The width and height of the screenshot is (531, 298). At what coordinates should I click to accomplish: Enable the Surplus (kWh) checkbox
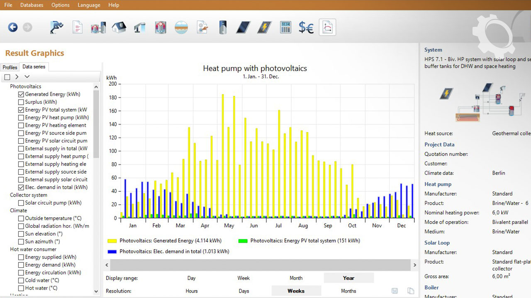click(21, 102)
